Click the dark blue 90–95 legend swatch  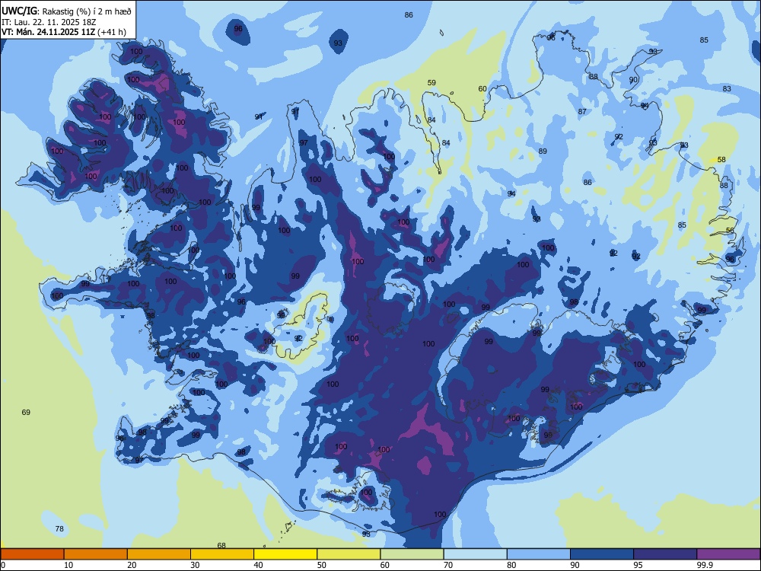coord(602,554)
